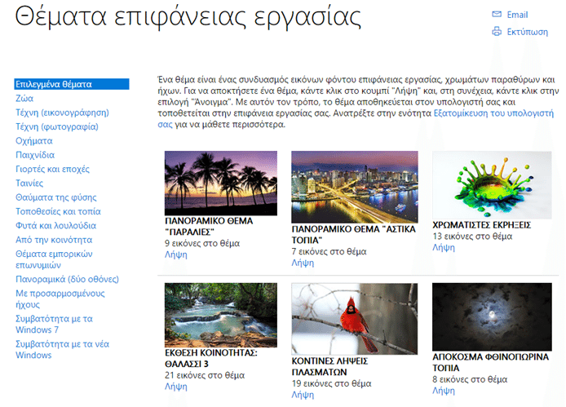
Task: Open the Email link
Action: [517, 15]
